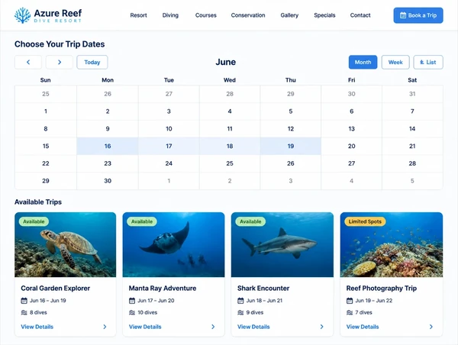Select June 20 on the calendar
This screenshot has height=345, width=458.
pos(352,146)
